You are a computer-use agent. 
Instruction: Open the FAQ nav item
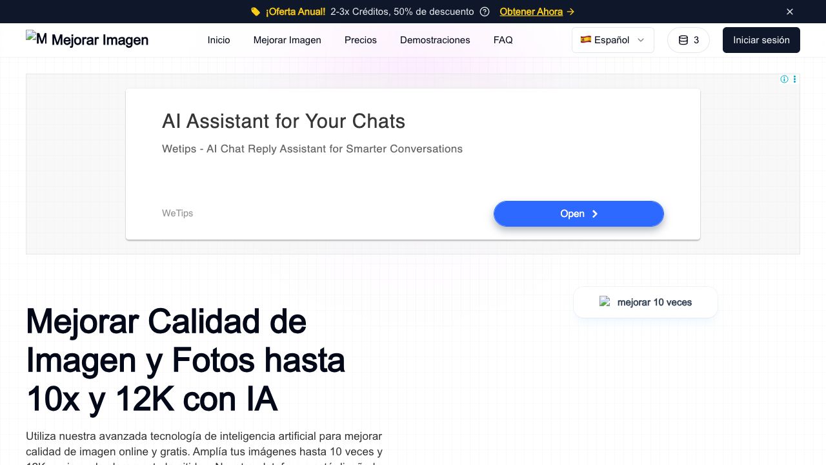click(x=503, y=40)
